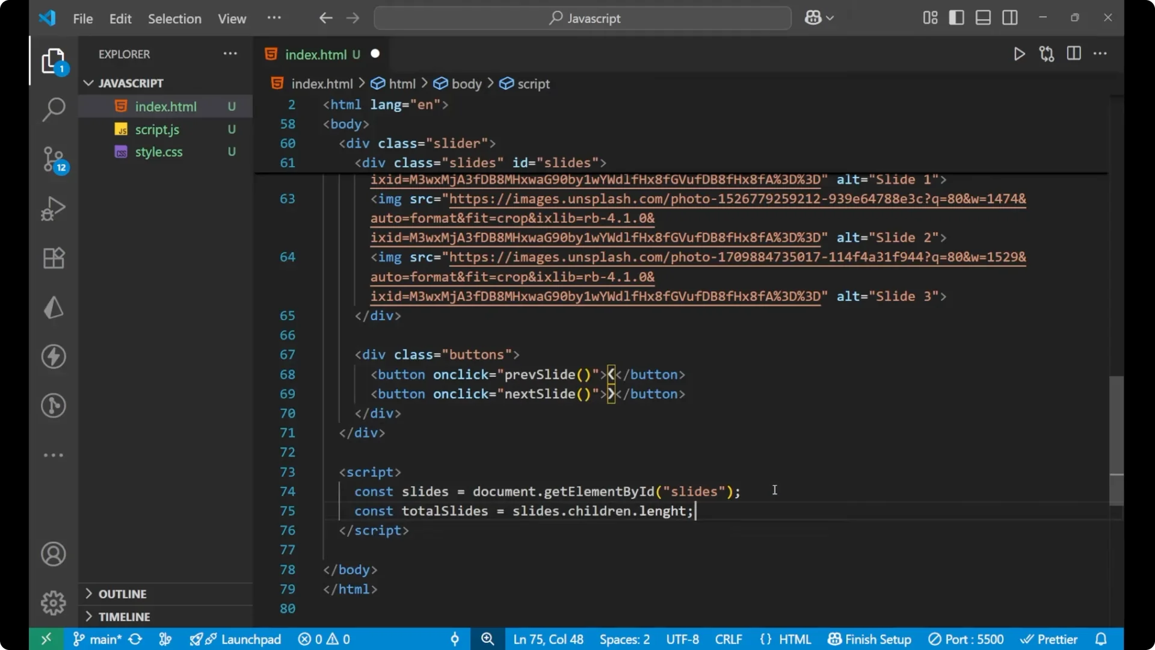The width and height of the screenshot is (1155, 650).
Task: Run index.html with the play button
Action: click(x=1020, y=54)
